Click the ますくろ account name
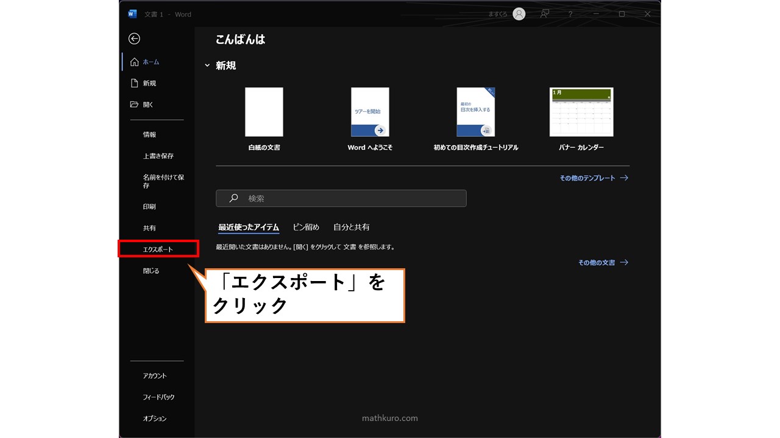The width and height of the screenshot is (780, 438). point(498,15)
